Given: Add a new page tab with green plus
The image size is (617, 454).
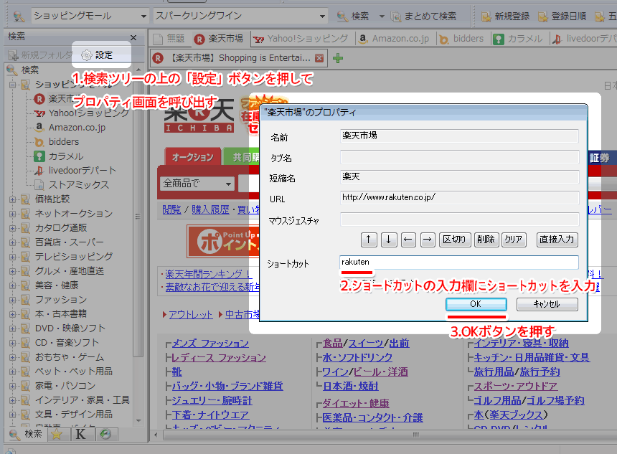Looking at the screenshot, I should coord(338,58).
